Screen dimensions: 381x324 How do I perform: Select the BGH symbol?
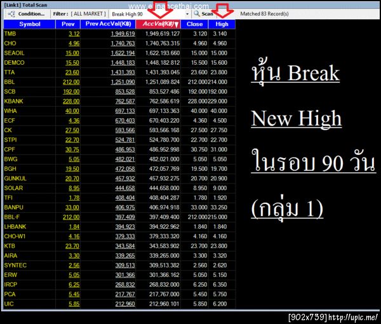[10, 169]
